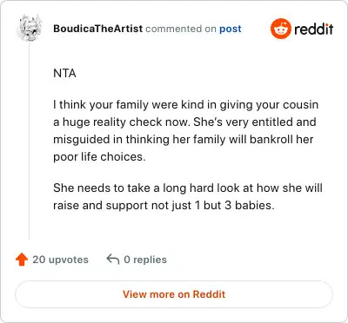This screenshot has height=323, width=348.
Task: Click the paragraph starting 'She needs to take'
Action: tap(188, 196)
